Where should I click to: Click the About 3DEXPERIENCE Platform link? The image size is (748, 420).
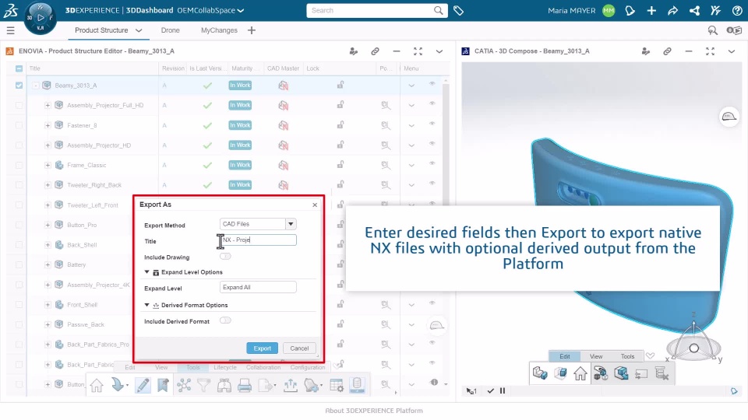pyautogui.click(x=374, y=411)
